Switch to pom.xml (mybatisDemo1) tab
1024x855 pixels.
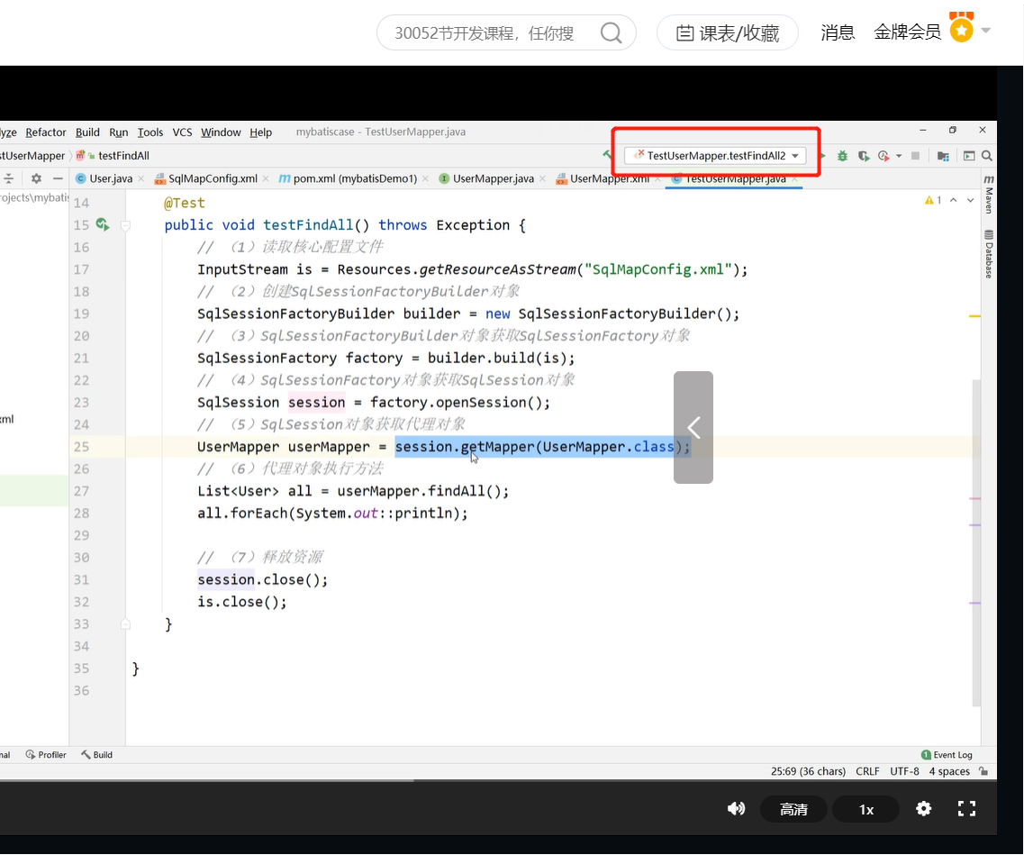355,178
